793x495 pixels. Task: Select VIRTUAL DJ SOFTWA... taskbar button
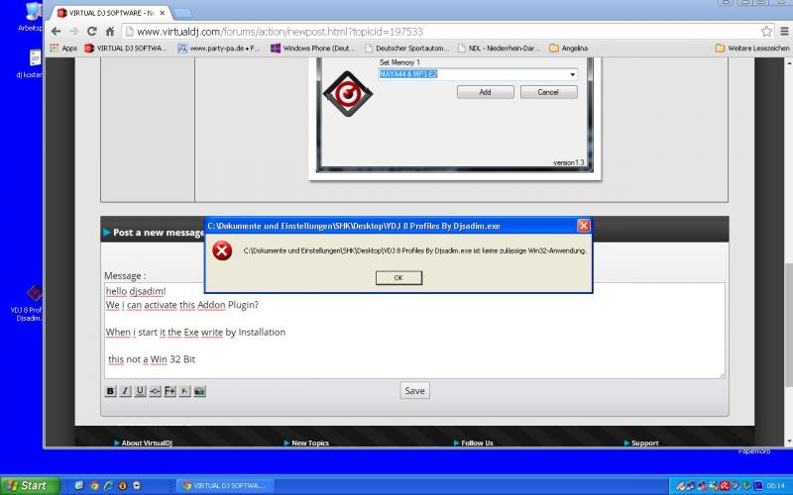(225, 486)
